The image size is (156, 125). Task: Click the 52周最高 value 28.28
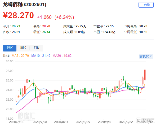click(143, 26)
